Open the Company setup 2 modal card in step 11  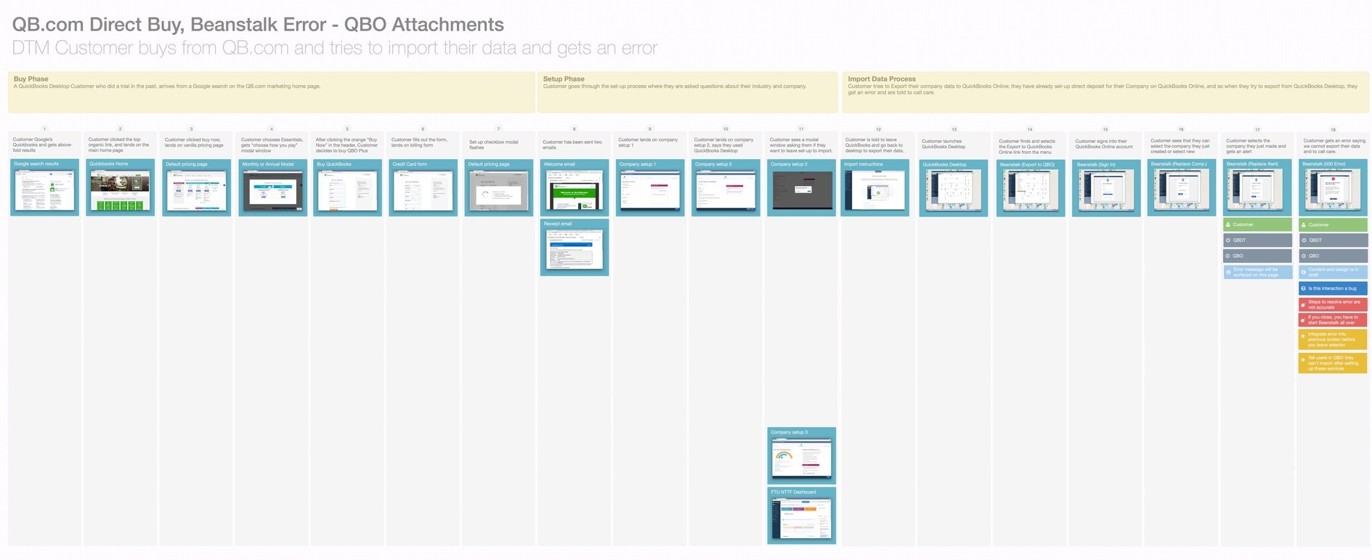tap(801, 187)
